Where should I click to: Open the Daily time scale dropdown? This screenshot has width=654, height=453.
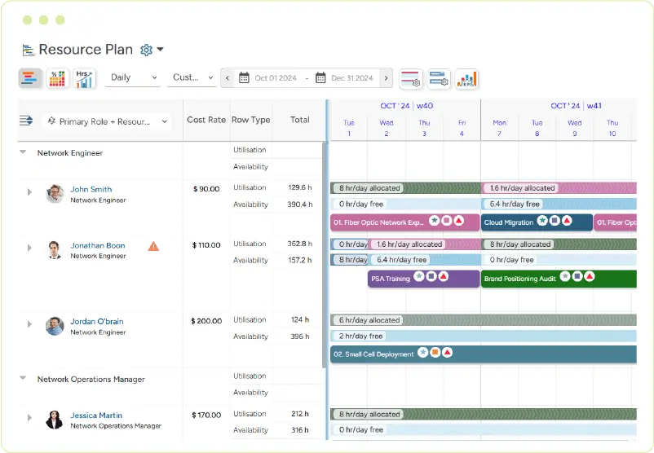click(x=133, y=78)
